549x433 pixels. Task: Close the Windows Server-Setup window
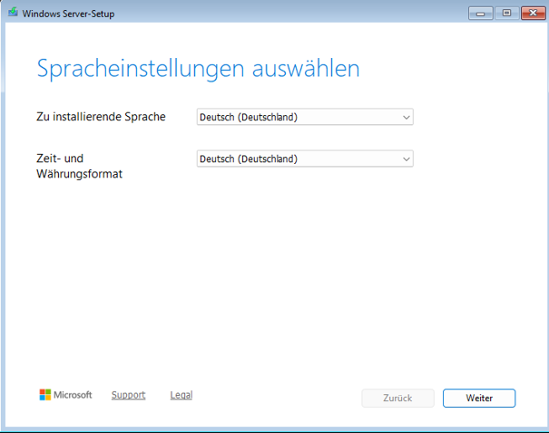pos(533,14)
